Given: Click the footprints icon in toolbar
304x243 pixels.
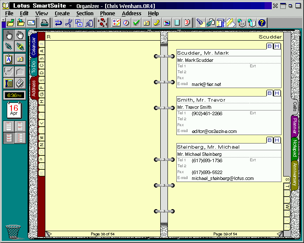Looking at the screenshot, I should pos(102,23).
